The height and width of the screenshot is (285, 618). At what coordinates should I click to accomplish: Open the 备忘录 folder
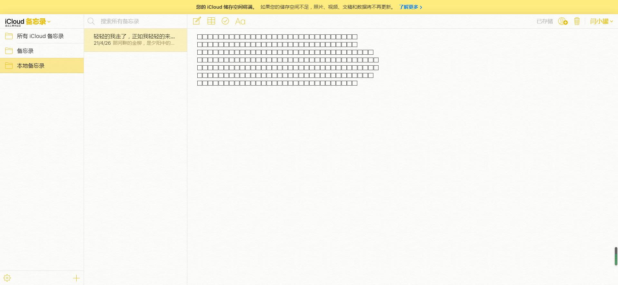tap(42, 51)
